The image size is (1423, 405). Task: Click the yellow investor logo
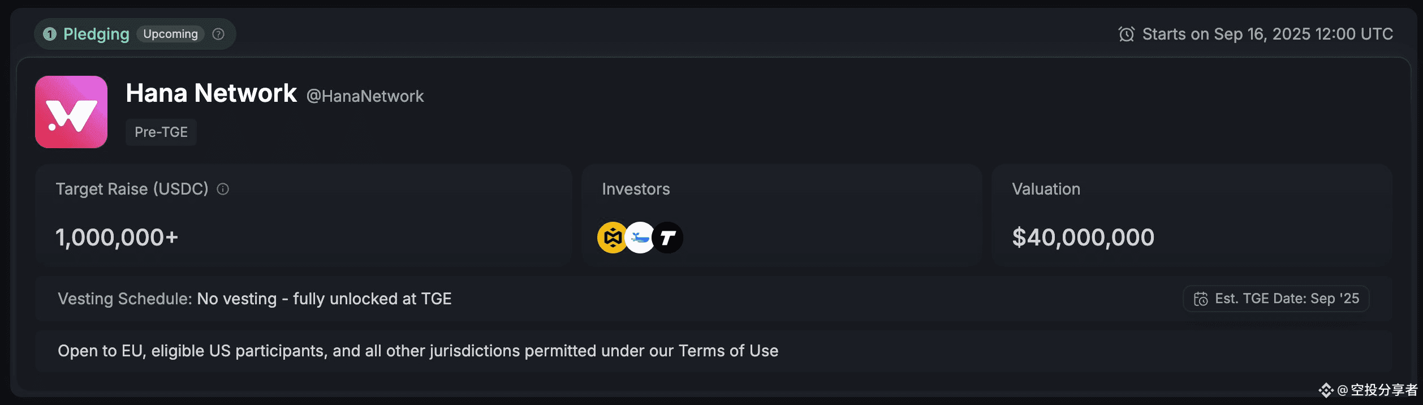click(611, 238)
